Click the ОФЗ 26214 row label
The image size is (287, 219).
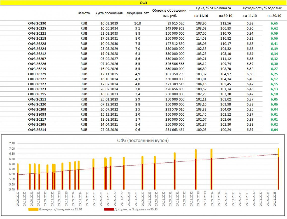[37, 130]
